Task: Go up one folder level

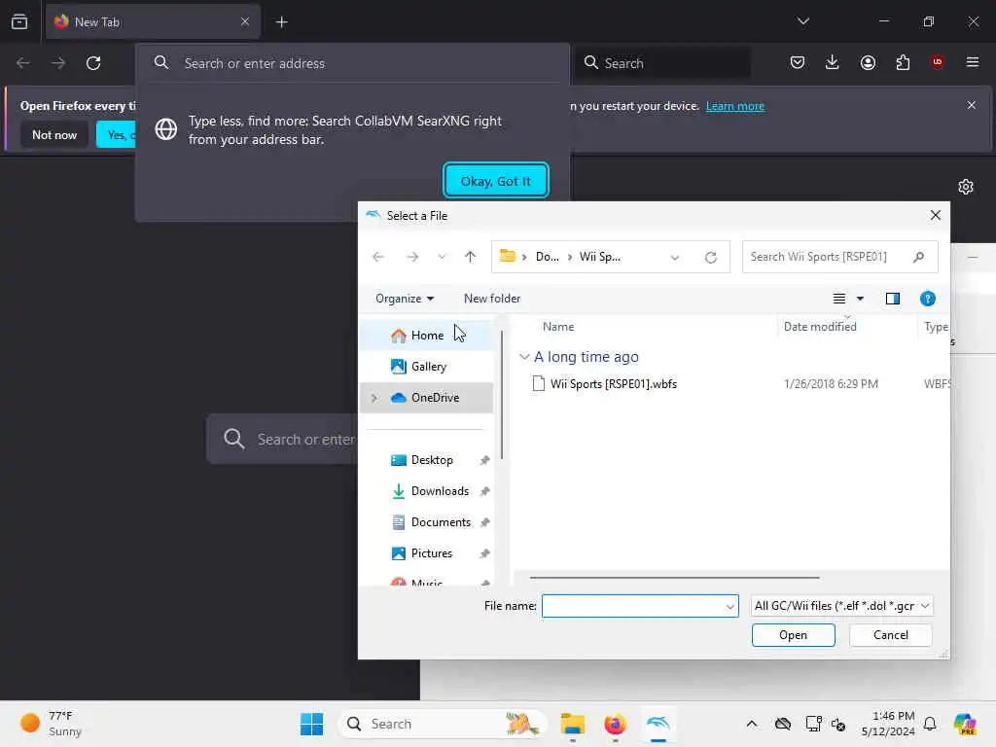Action: click(470, 257)
